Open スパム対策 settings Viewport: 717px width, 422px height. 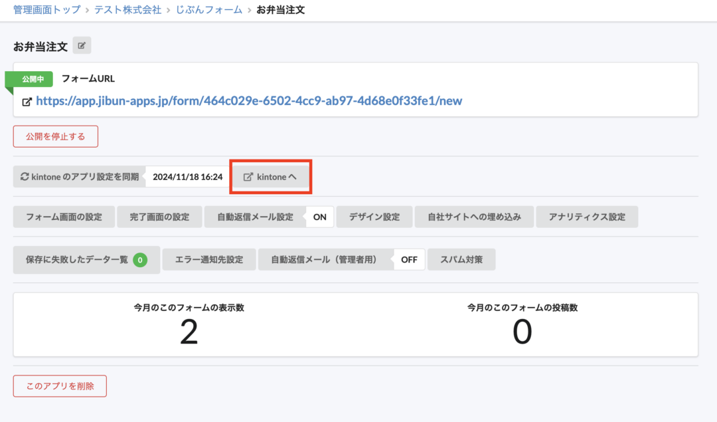click(x=461, y=259)
